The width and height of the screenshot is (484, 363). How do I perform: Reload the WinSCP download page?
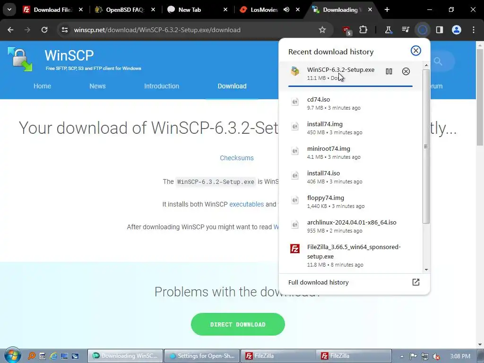pyautogui.click(x=44, y=30)
